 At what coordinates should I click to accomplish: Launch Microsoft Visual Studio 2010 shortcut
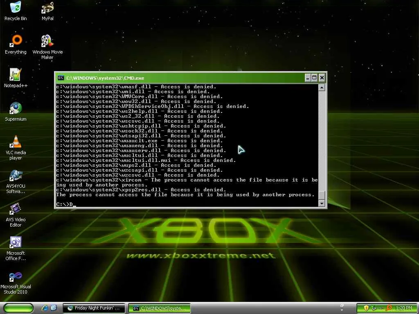tap(16, 282)
